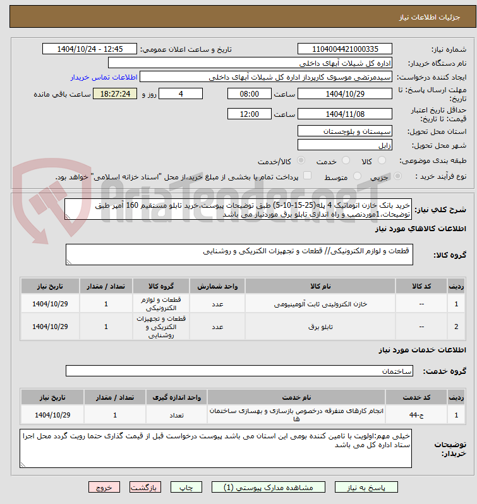This screenshot has height=504, width=477.
Task: Click the شماره نیاز field 1104004421000335
Action: (x=345, y=49)
